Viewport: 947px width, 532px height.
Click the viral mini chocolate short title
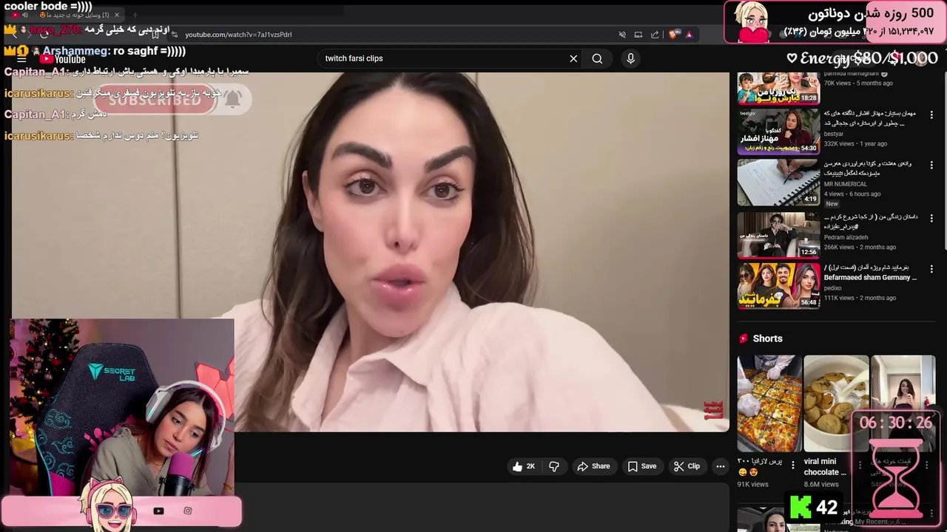click(x=825, y=466)
